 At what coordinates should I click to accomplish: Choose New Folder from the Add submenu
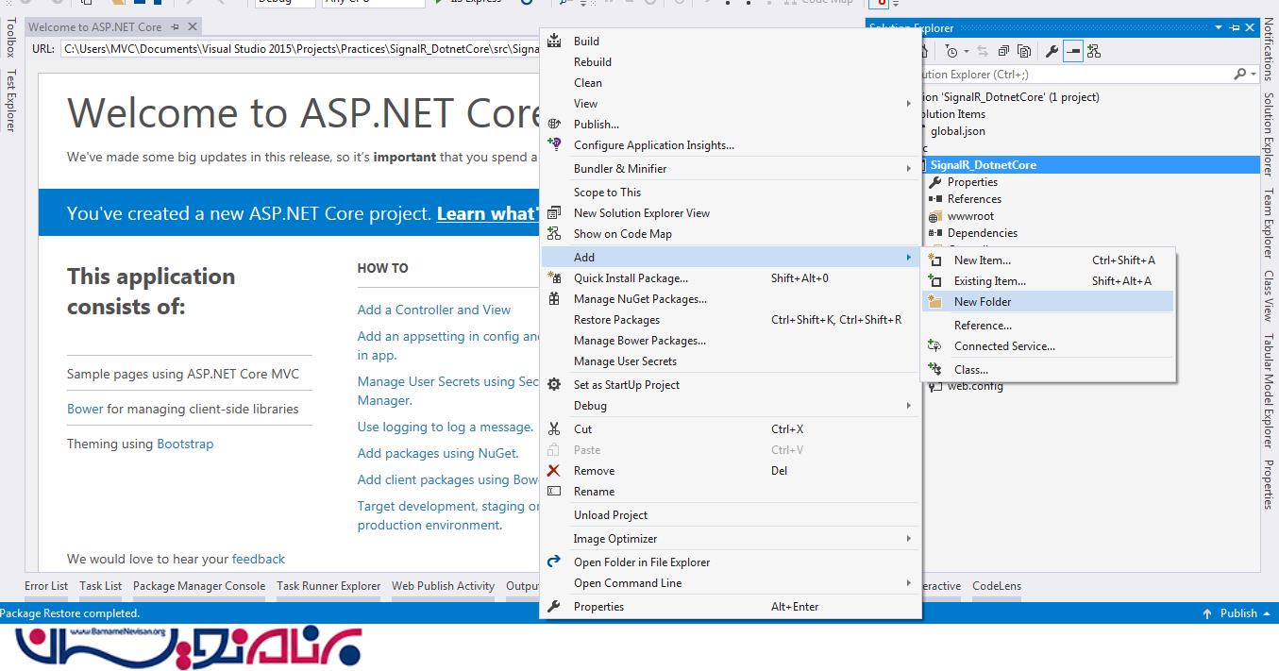pyautogui.click(x=982, y=302)
